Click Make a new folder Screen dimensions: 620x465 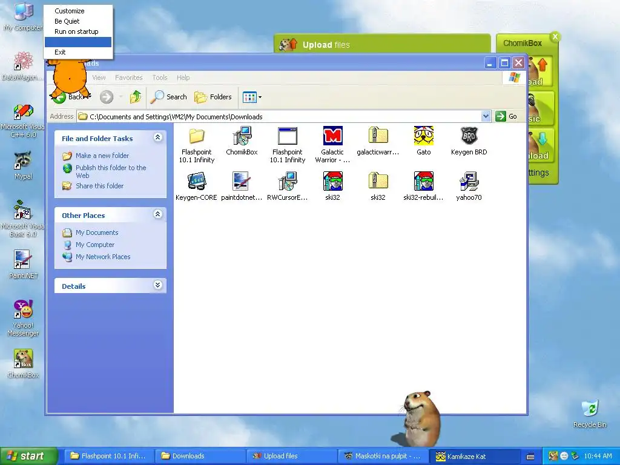102,156
